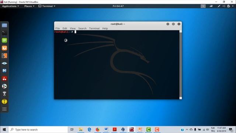Screen dimensions: 236x133
Task: Click the terminal prompt input area
Action: 75,32
